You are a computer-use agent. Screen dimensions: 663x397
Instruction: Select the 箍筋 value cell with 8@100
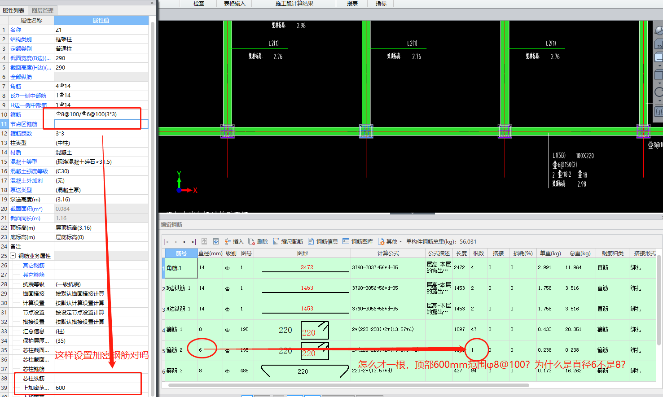point(101,114)
